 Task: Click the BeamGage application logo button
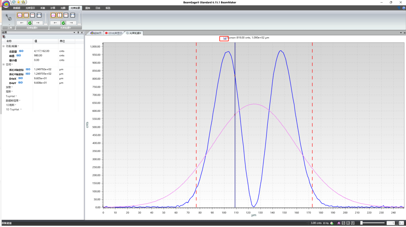(x=5, y=5)
